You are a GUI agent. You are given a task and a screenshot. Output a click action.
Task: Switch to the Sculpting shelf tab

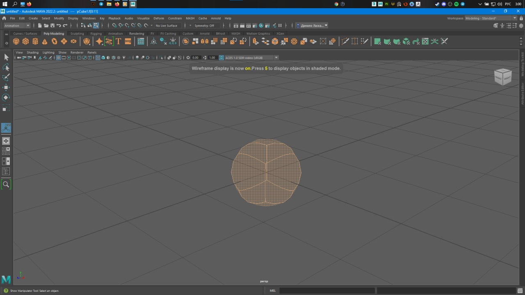[x=77, y=34]
